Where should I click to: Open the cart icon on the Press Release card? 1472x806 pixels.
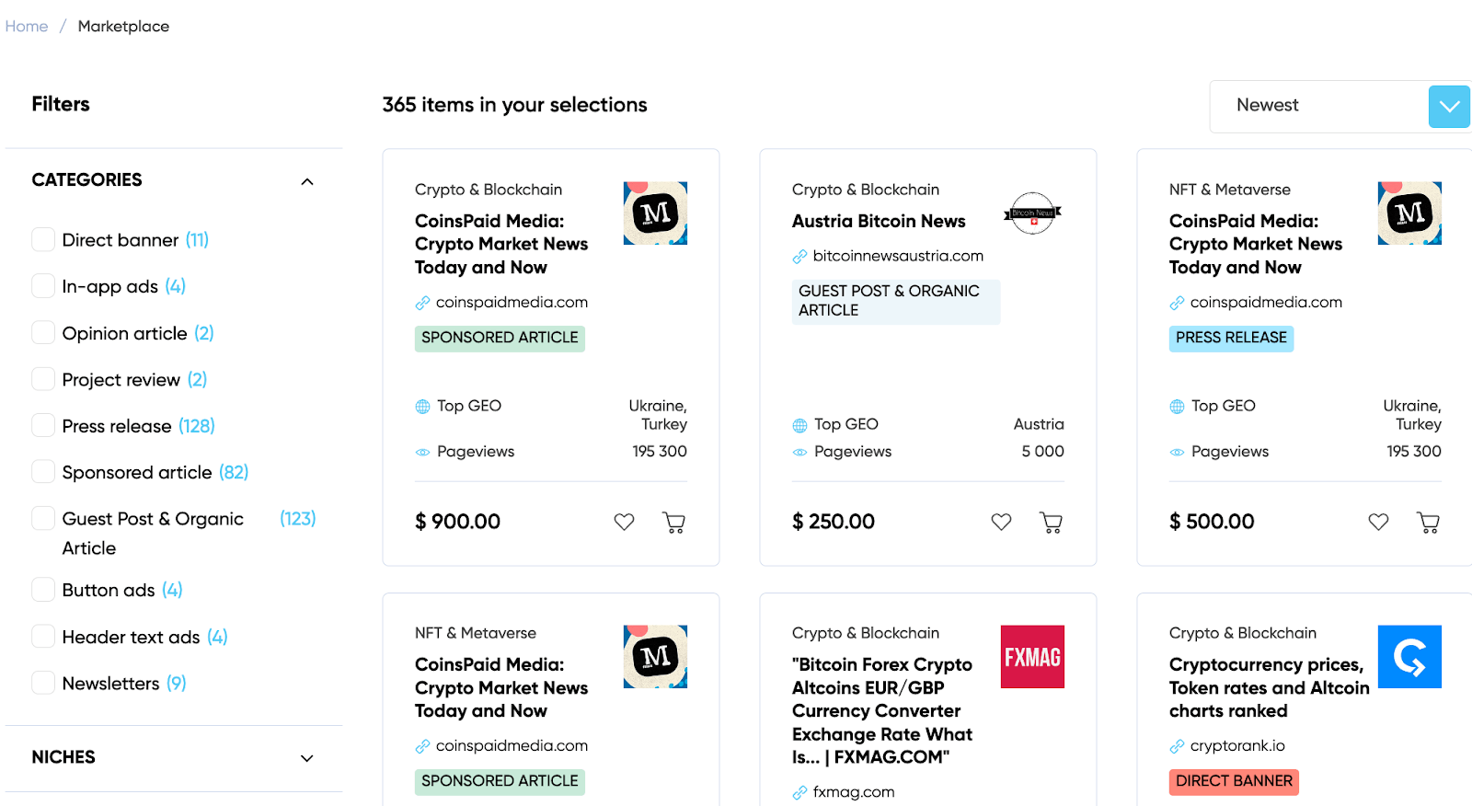[x=1428, y=522]
